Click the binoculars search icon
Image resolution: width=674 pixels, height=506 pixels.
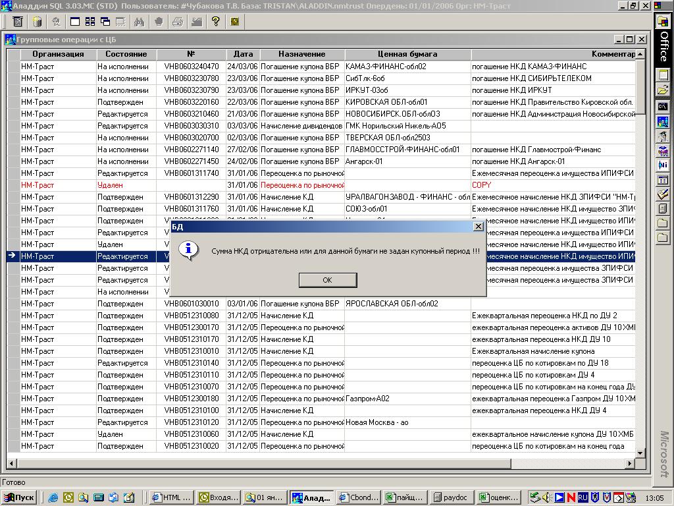pyautogui.click(x=139, y=22)
